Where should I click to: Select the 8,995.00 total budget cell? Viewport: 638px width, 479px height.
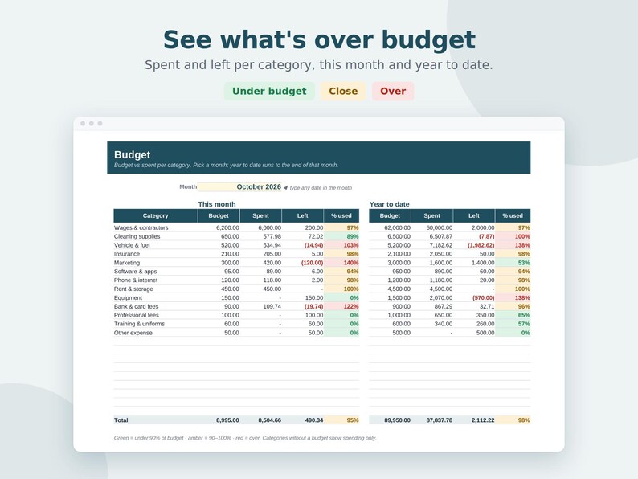219,420
